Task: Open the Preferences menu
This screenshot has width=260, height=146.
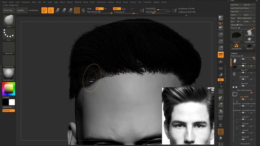Action: coord(102,2)
